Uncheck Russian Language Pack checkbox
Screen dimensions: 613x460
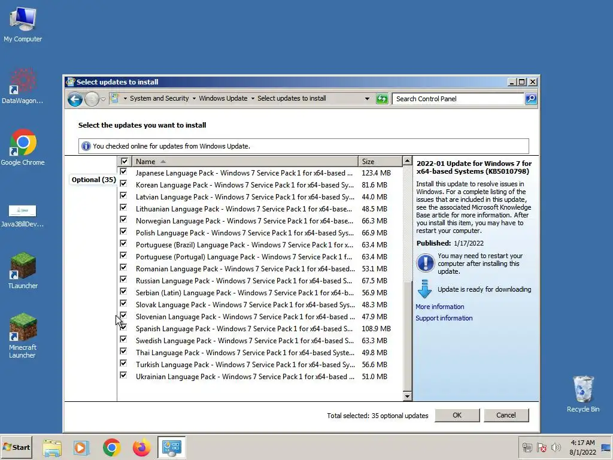coord(123,279)
